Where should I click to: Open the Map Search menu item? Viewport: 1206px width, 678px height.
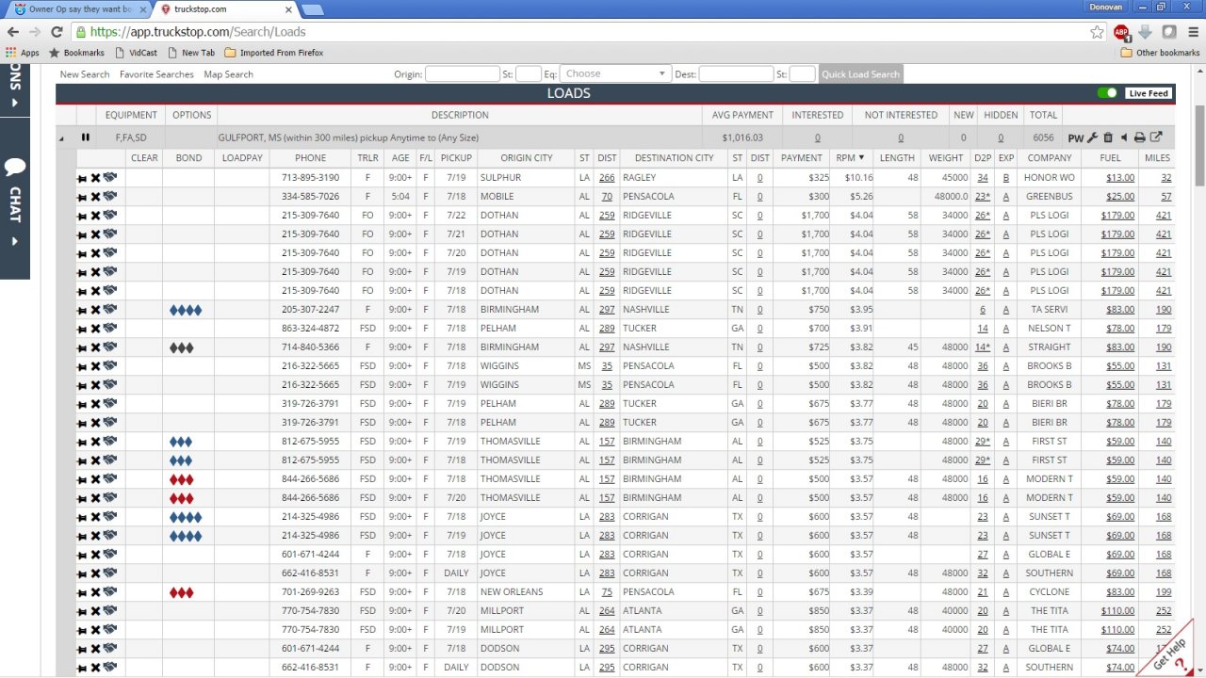[228, 74]
